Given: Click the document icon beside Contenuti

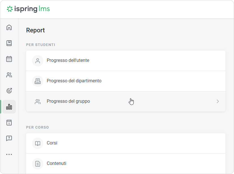Looking at the screenshot, I should click(38, 164).
